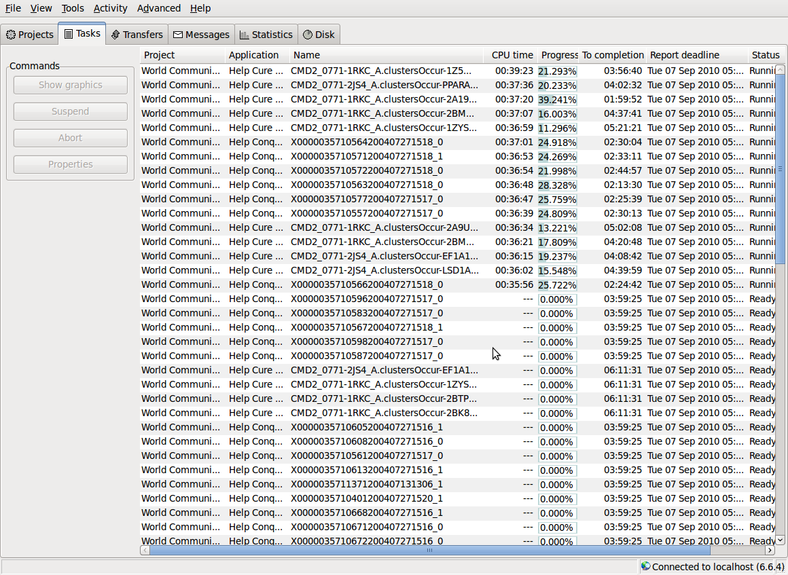This screenshot has height=575, width=788.
Task: Open the Tools menu
Action: coord(72,8)
